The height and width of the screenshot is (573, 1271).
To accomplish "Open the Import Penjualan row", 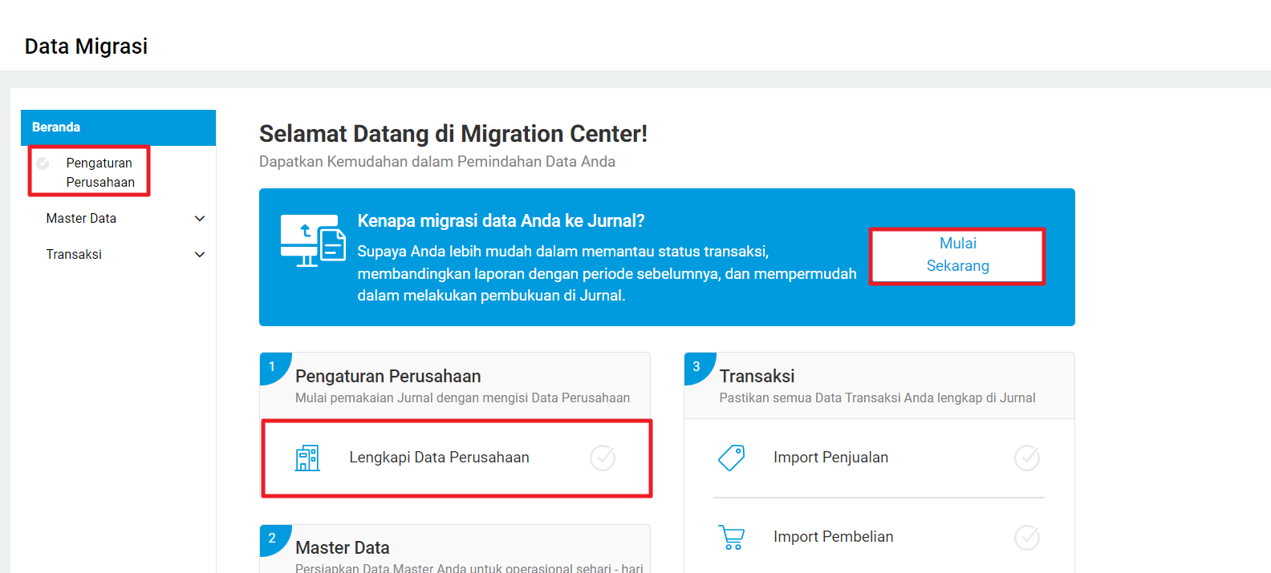I will 830,458.
